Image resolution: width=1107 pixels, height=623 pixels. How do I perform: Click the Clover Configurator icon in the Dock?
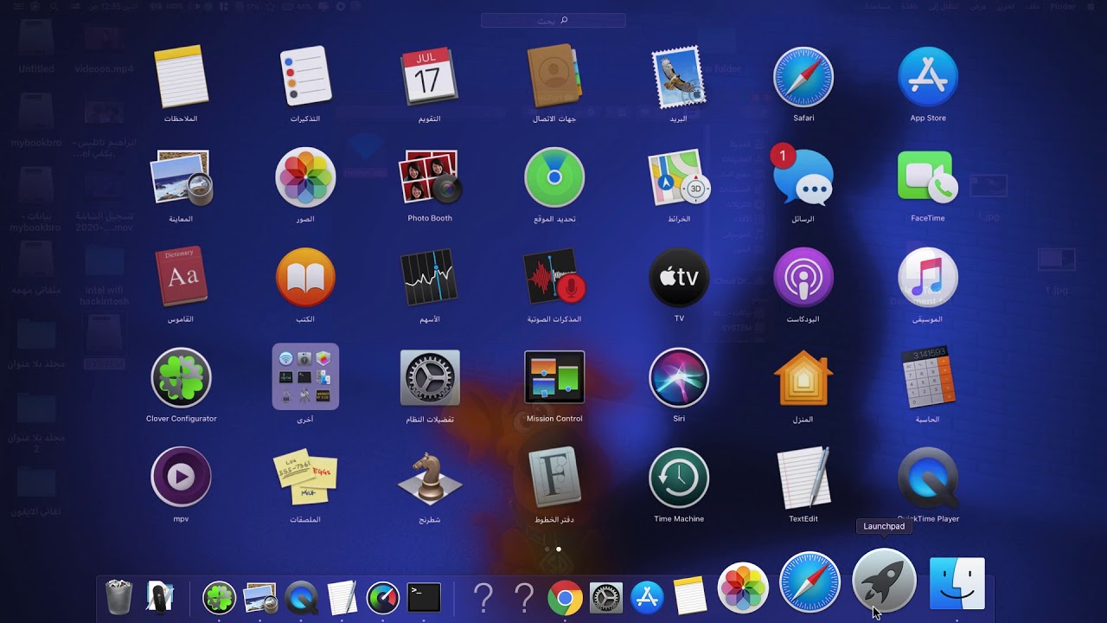coord(219,597)
